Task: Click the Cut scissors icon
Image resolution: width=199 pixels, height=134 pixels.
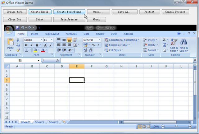Action: 18,40
